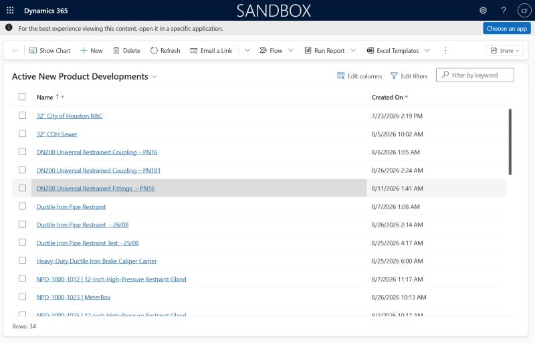Expand the Flow dropdown arrow
Image resolution: width=535 pixels, height=343 pixels.
291,51
